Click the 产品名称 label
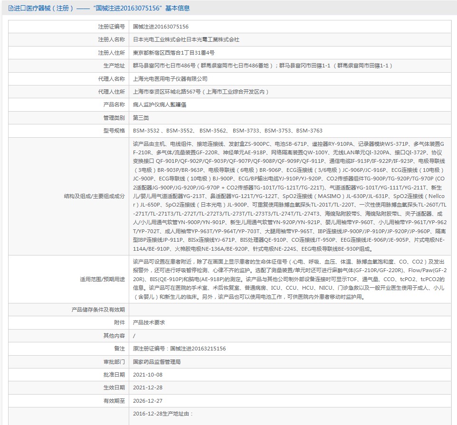Image resolution: width=457 pixels, height=425 pixels. coord(114,104)
